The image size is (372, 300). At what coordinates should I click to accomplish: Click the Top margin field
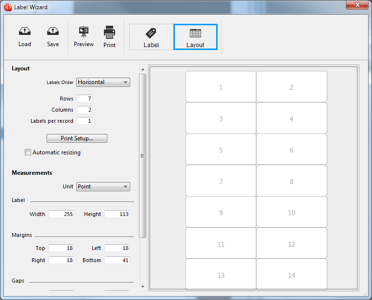[x=61, y=248]
